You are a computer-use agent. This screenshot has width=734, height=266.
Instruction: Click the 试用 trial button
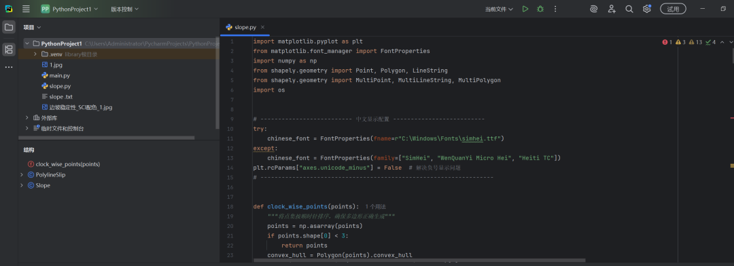point(673,9)
